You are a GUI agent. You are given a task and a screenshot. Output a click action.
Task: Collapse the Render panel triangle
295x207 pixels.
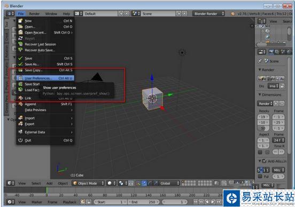click(260, 70)
